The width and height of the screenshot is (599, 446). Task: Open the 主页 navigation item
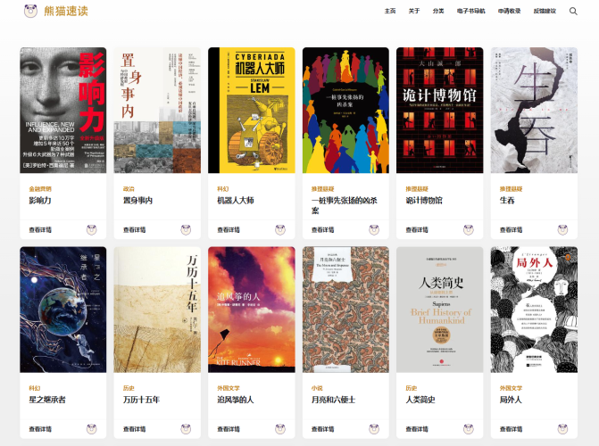click(390, 11)
